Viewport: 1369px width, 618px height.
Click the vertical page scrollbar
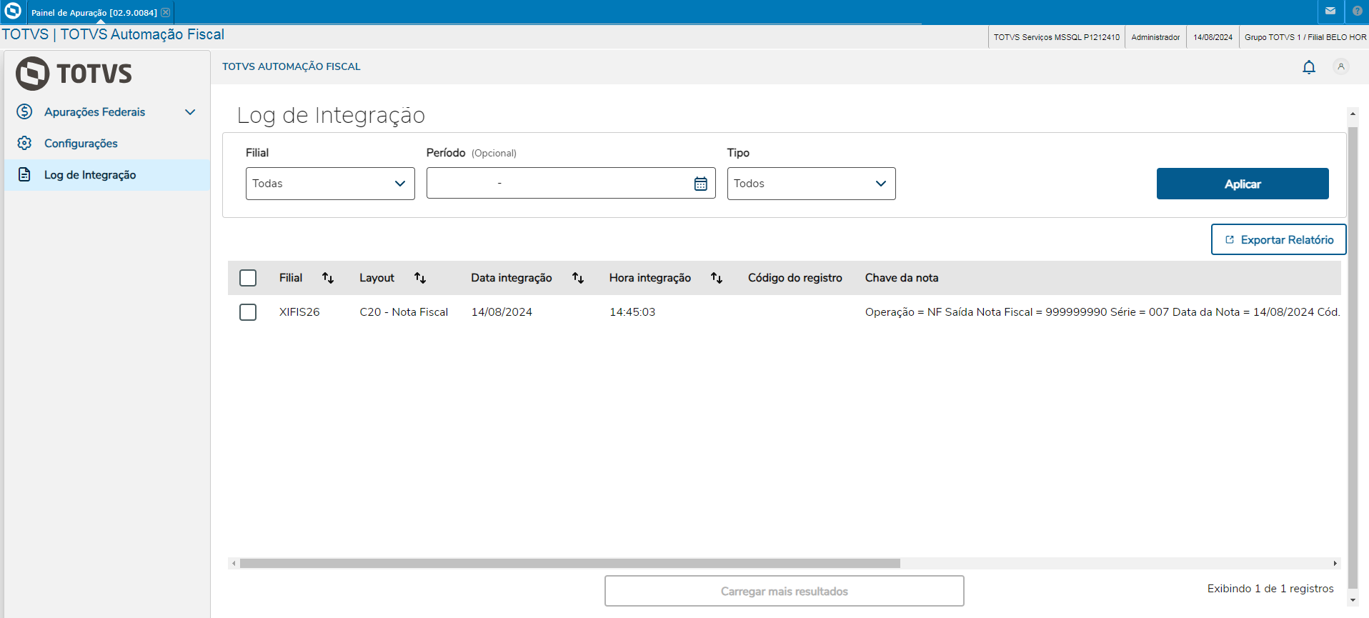click(x=1353, y=357)
